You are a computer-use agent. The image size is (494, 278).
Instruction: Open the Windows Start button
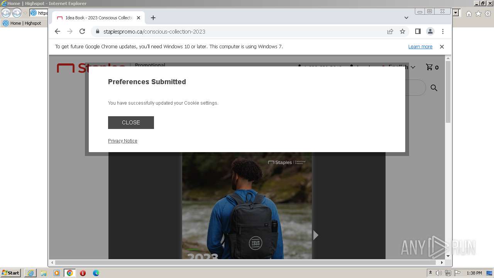tap(11, 273)
